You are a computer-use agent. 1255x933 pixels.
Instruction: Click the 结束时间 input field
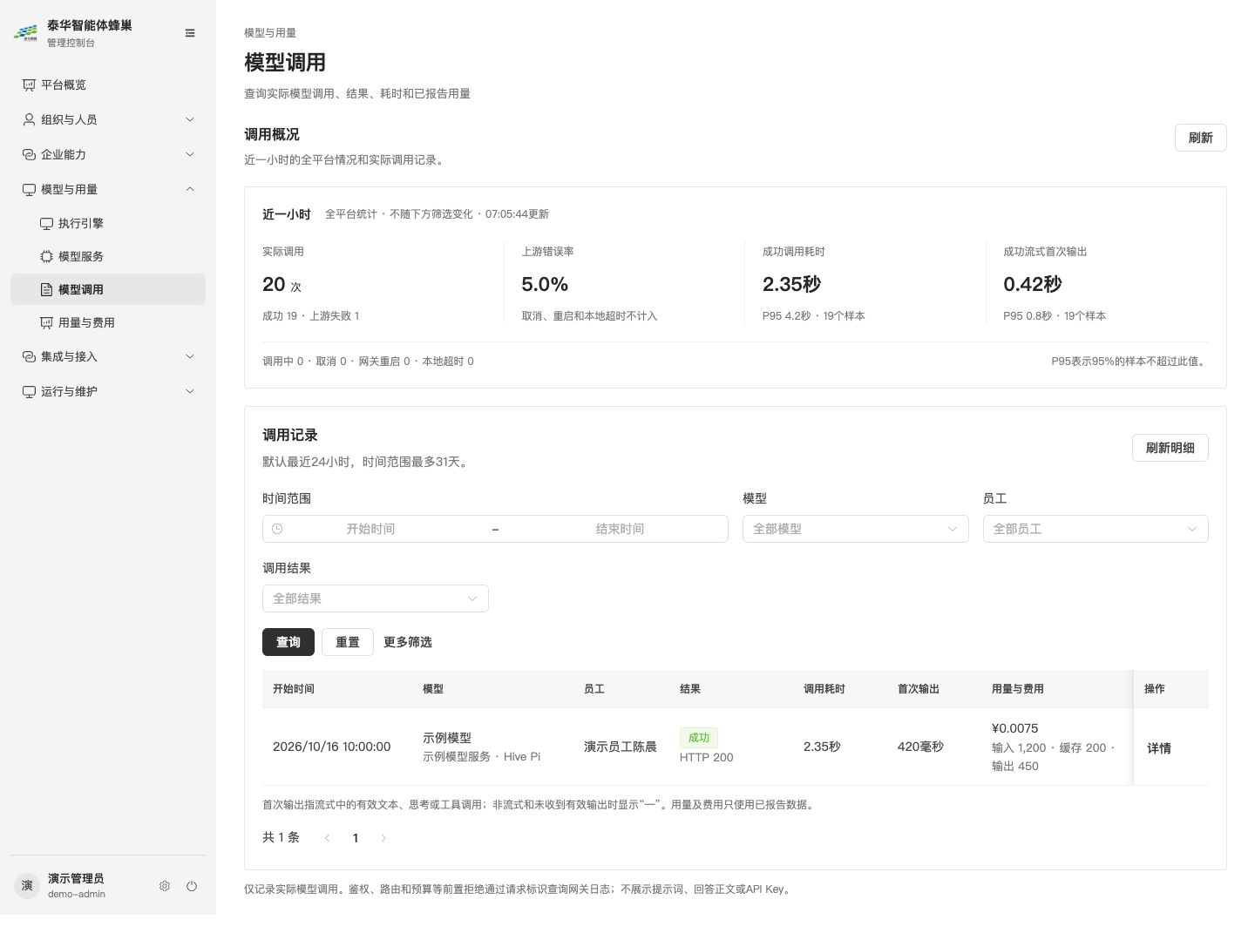[x=620, y=529]
